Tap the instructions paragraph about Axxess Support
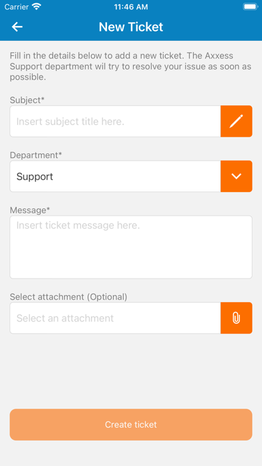The image size is (262, 466). click(x=130, y=66)
